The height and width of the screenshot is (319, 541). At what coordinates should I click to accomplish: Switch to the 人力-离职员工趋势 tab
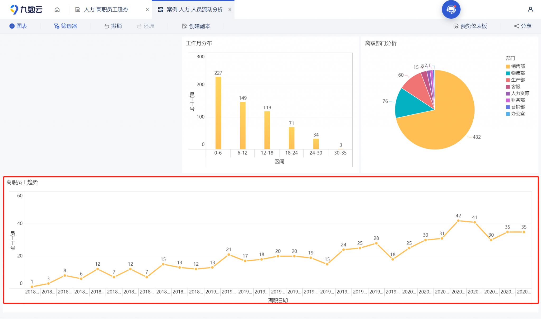(106, 9)
